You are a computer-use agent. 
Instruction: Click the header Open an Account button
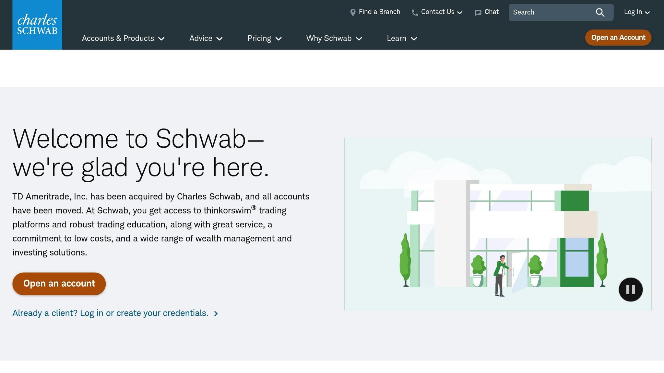(618, 38)
